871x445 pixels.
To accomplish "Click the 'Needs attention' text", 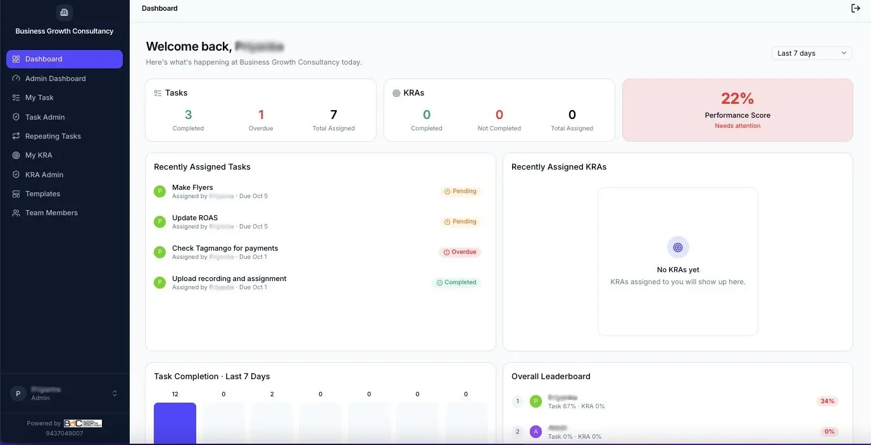I will coord(737,126).
